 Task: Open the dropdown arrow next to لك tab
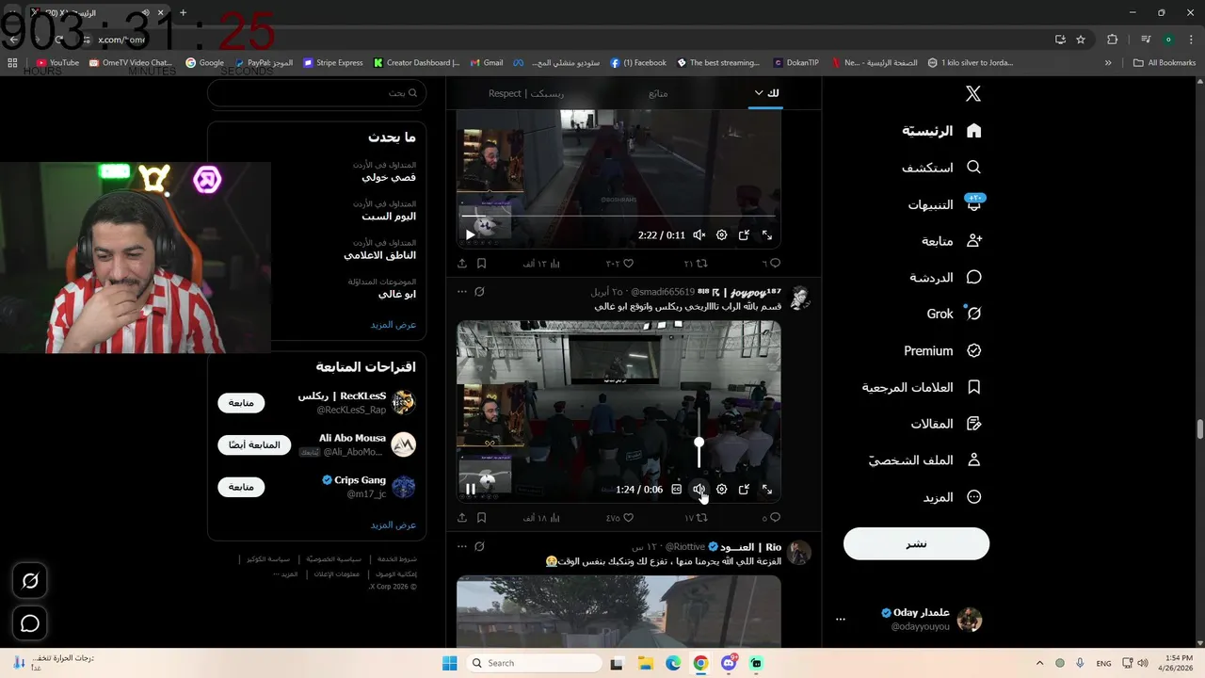click(x=759, y=92)
